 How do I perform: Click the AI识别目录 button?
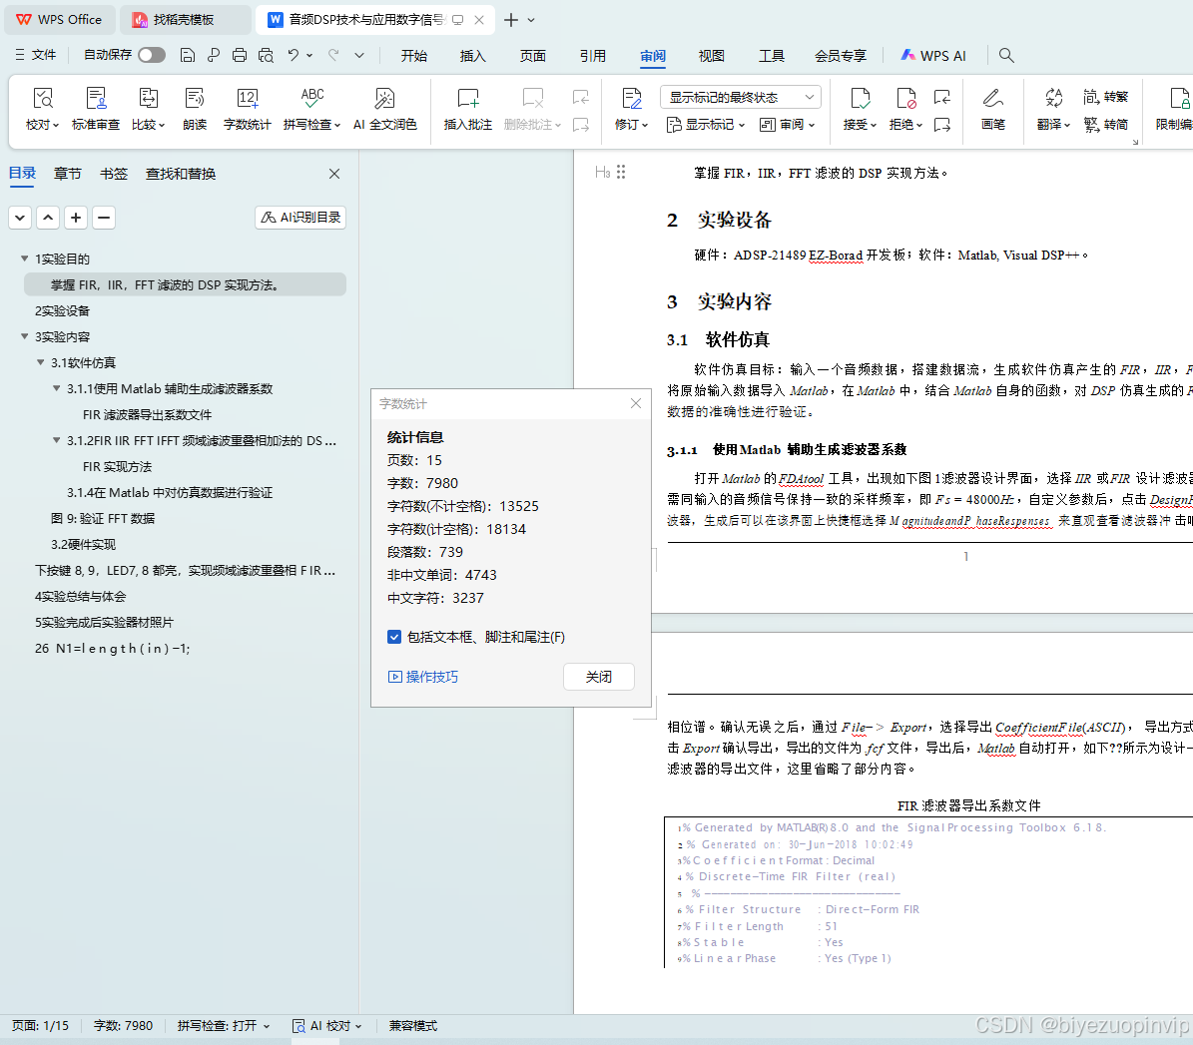[300, 218]
